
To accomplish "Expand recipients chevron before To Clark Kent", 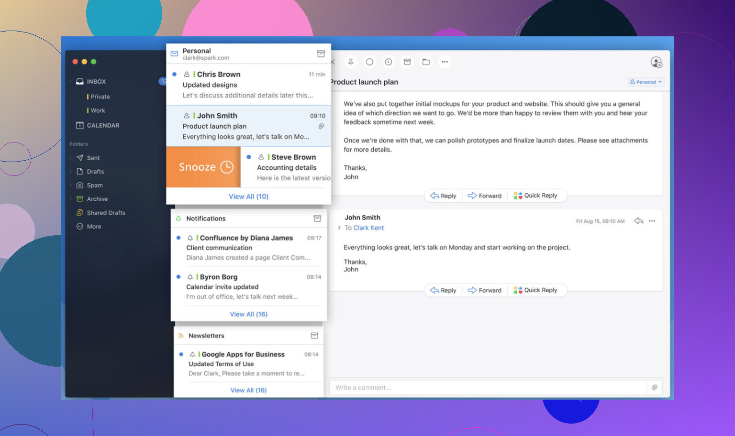I will (339, 228).
